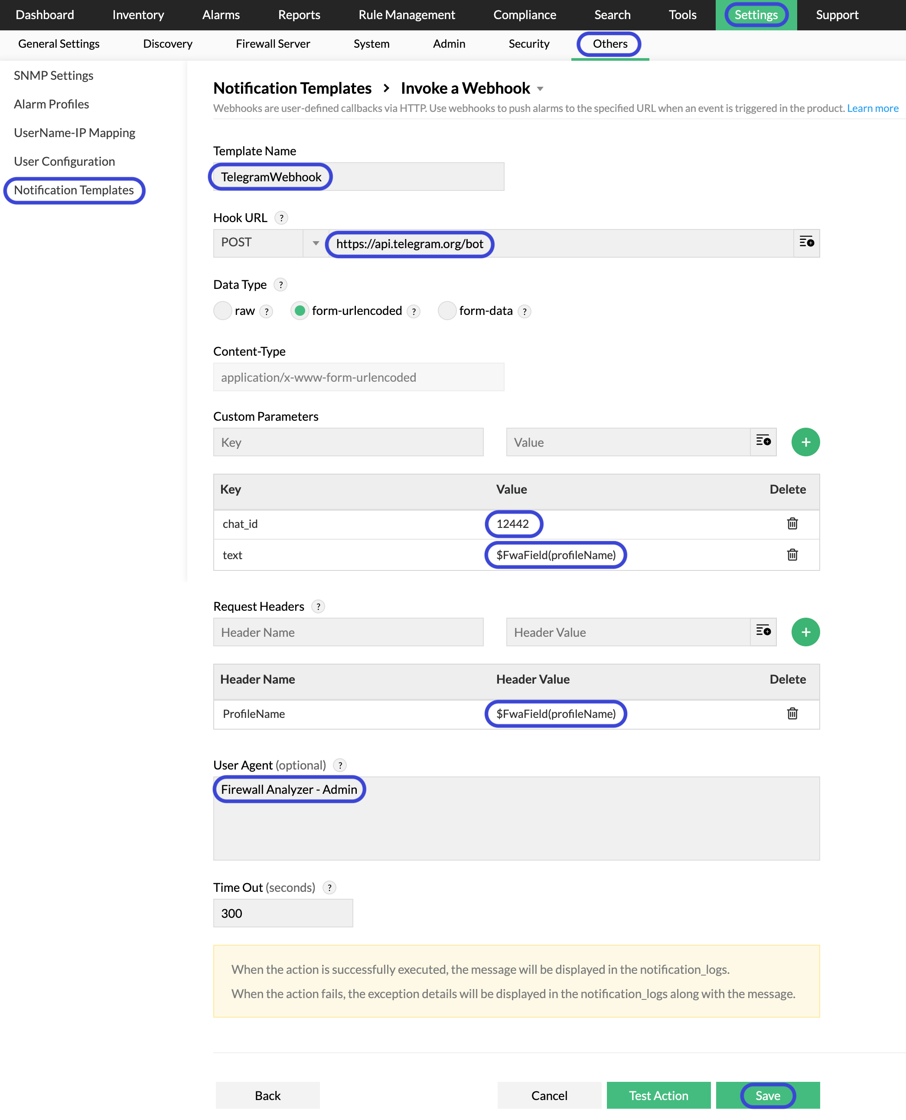Select the raw data type radio
This screenshot has height=1120, width=906.
(x=223, y=311)
